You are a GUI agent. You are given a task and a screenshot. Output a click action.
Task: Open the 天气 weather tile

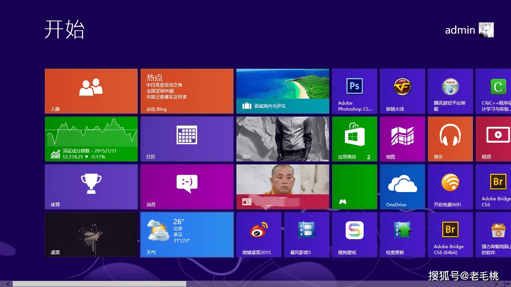pos(187,235)
